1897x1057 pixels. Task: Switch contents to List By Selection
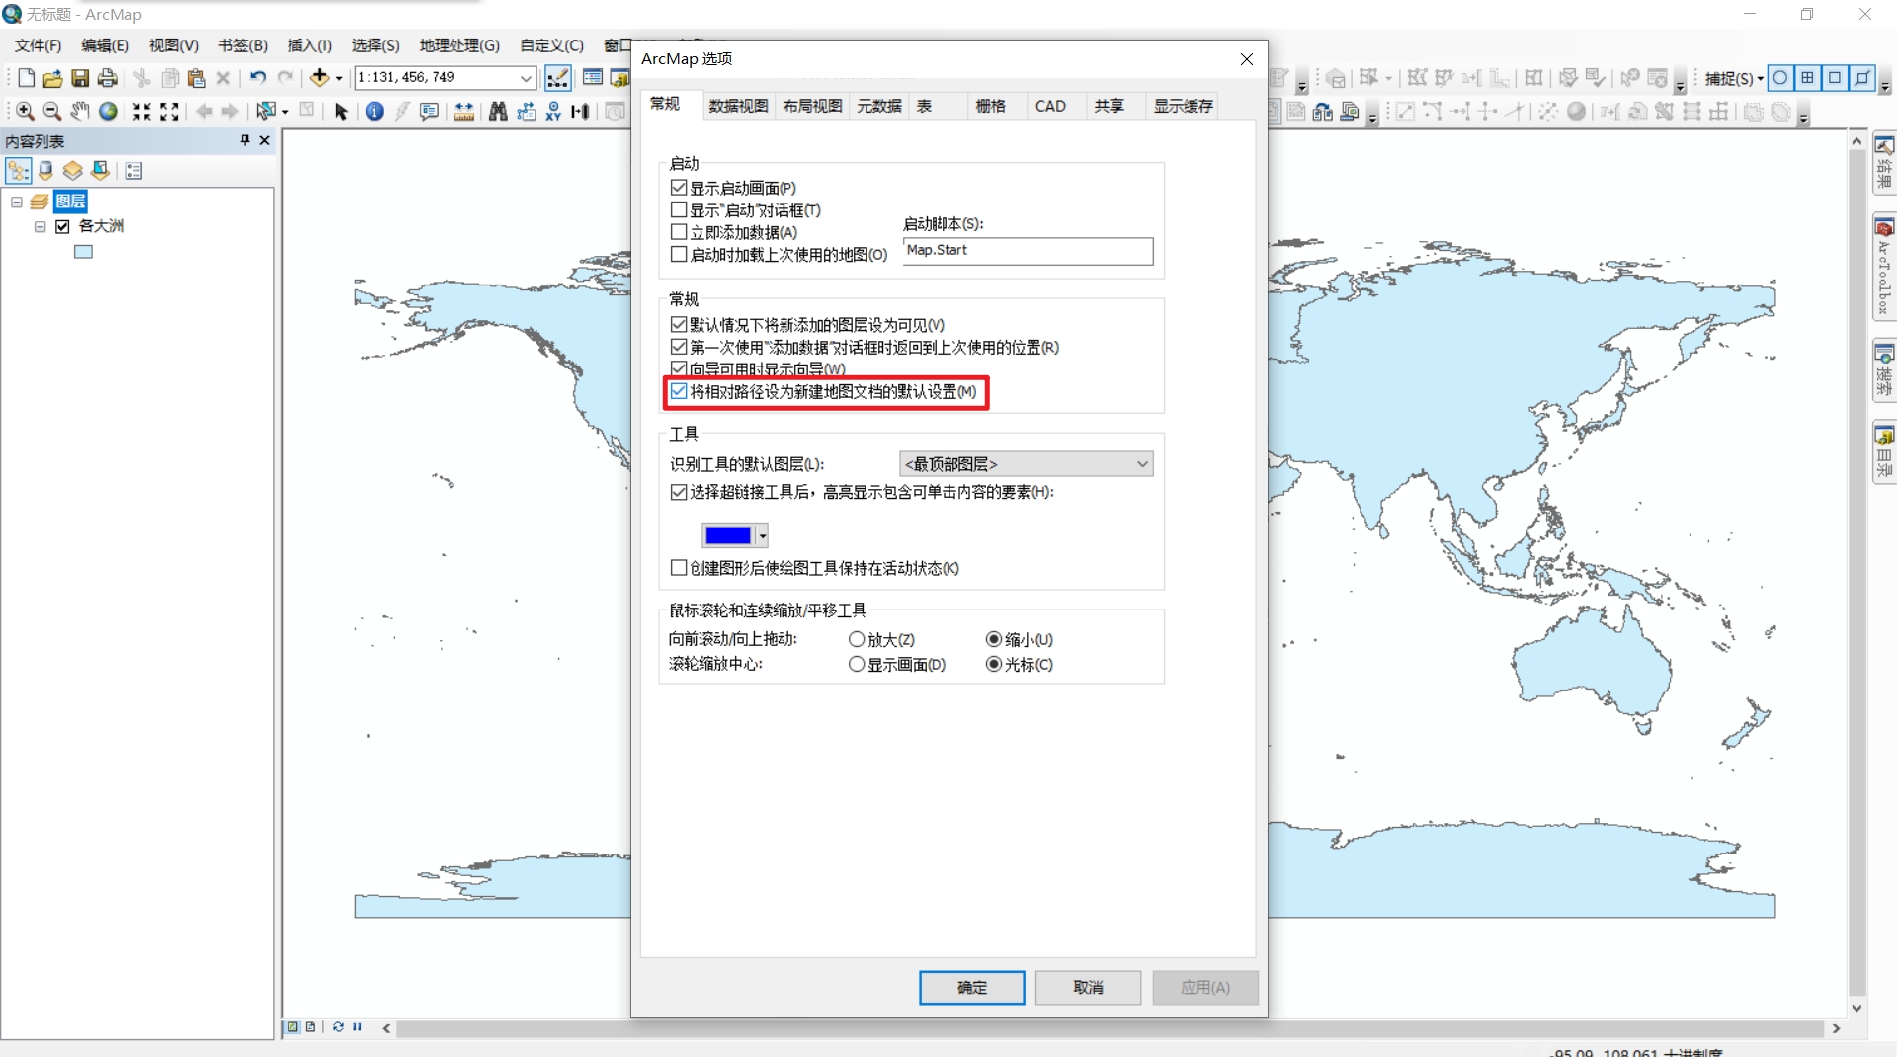[x=101, y=171]
